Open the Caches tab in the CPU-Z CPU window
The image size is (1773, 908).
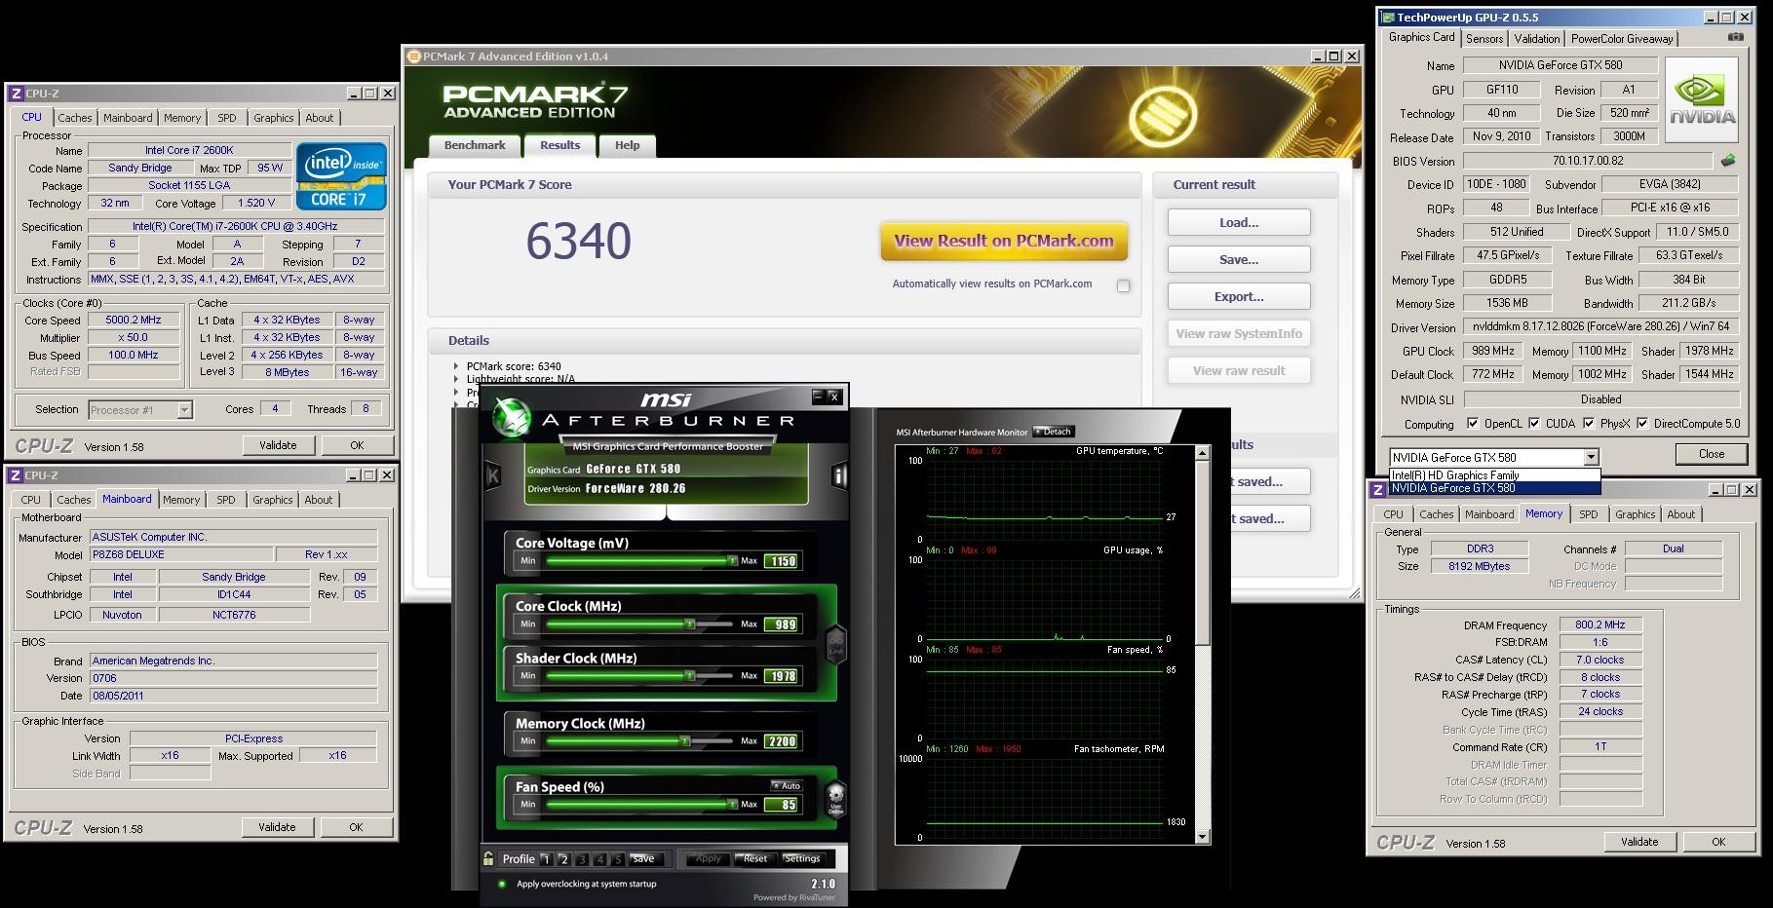[x=74, y=118]
